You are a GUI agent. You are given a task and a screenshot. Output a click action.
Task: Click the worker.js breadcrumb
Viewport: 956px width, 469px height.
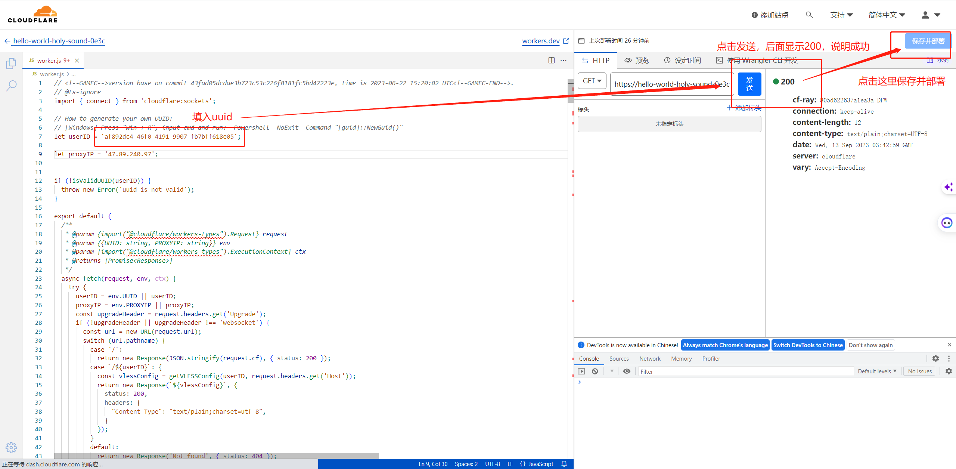click(52, 74)
